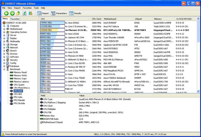Select the Operating System tree icon
Viewport: 201px width, 137px height.
pyautogui.click(x=8, y=32)
